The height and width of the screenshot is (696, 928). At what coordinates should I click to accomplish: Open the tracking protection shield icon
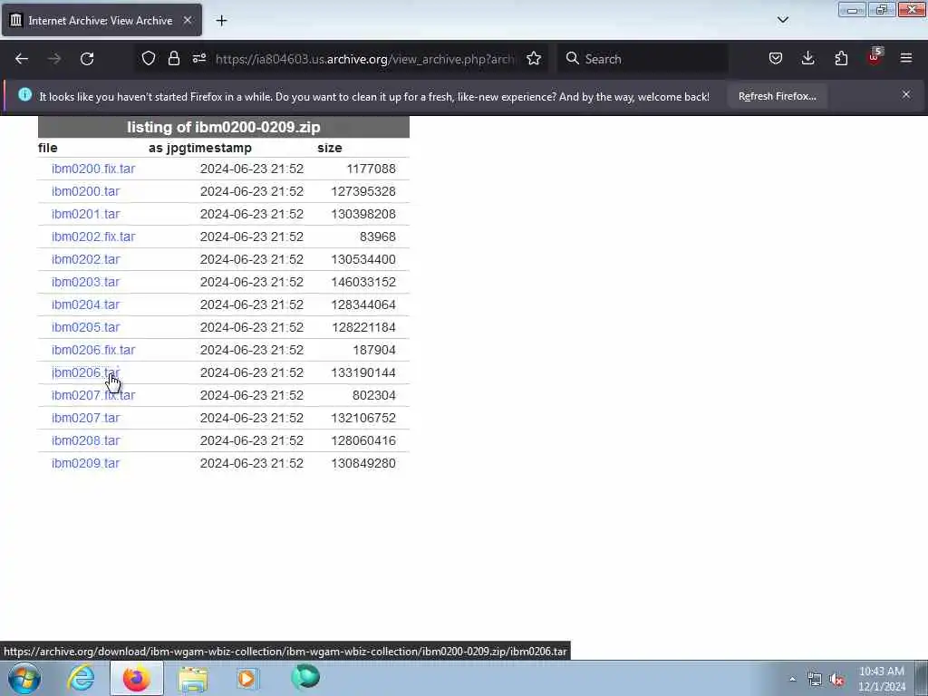click(x=149, y=59)
